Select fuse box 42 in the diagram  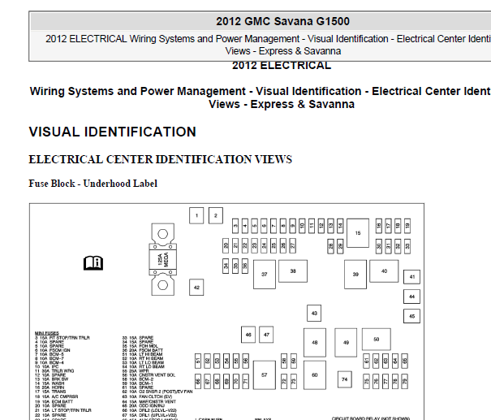point(196,287)
